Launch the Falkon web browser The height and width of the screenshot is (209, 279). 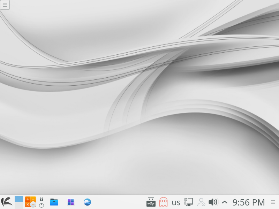(x=87, y=202)
